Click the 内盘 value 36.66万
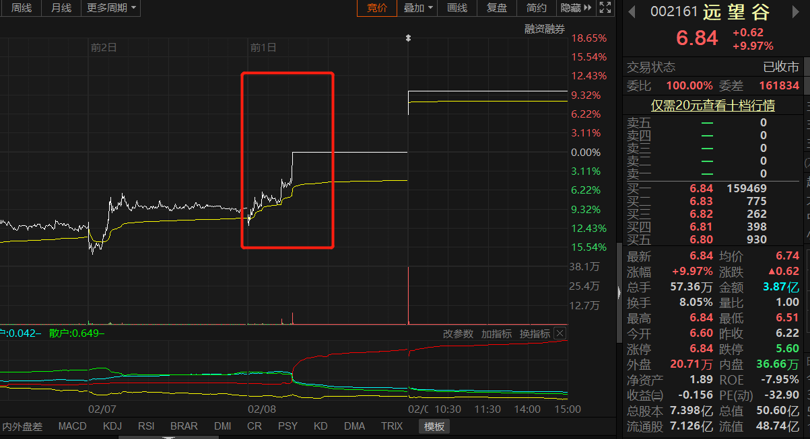Image resolution: width=810 pixels, height=439 pixels. pos(778,365)
